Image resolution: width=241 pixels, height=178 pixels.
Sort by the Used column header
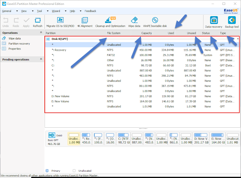click(x=164, y=33)
